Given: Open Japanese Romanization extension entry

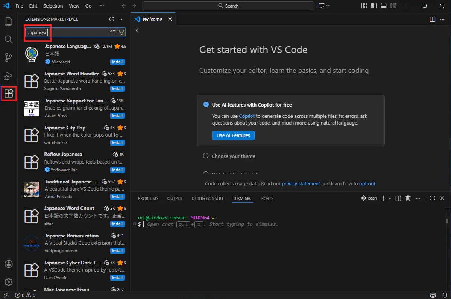Looking at the screenshot, I should point(74,243).
